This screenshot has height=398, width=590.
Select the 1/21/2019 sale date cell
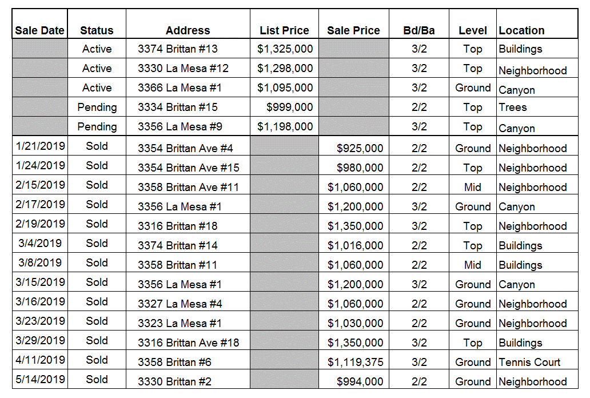40,146
